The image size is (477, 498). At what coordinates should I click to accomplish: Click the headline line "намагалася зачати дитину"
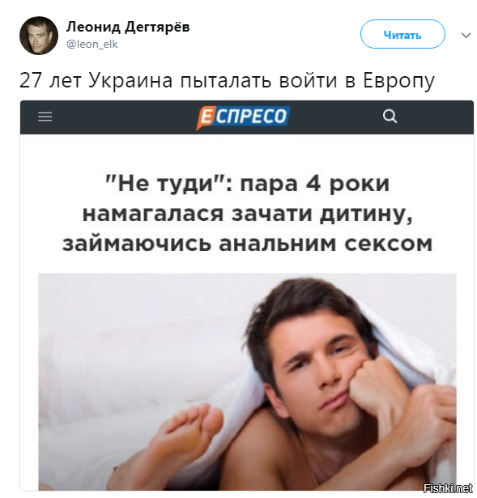tap(247, 214)
